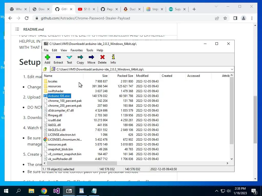
Task: Select the libEGL.dll file
Action: click(x=54, y=125)
